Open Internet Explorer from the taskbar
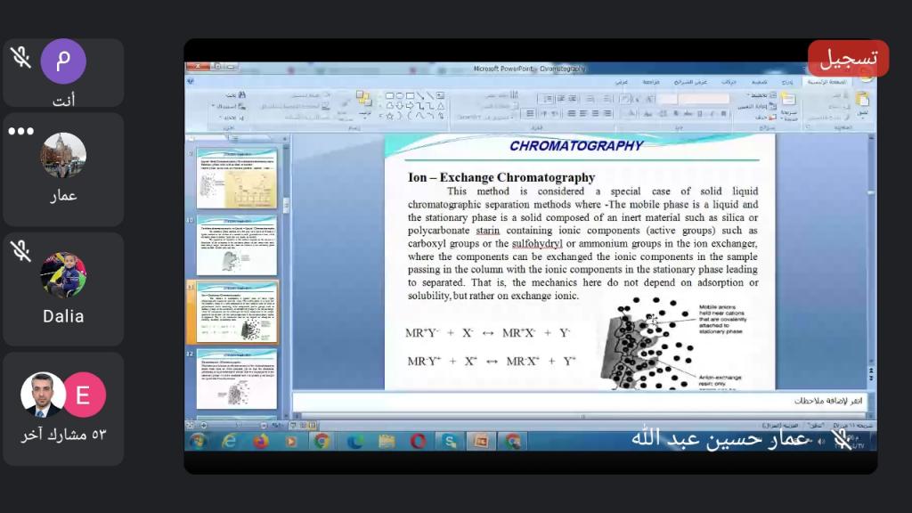 pos(229,441)
